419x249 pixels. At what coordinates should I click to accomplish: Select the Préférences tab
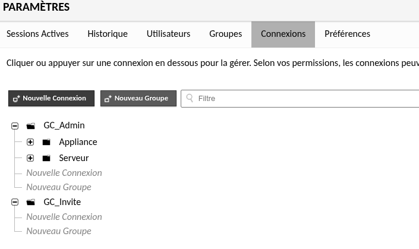coord(347,34)
